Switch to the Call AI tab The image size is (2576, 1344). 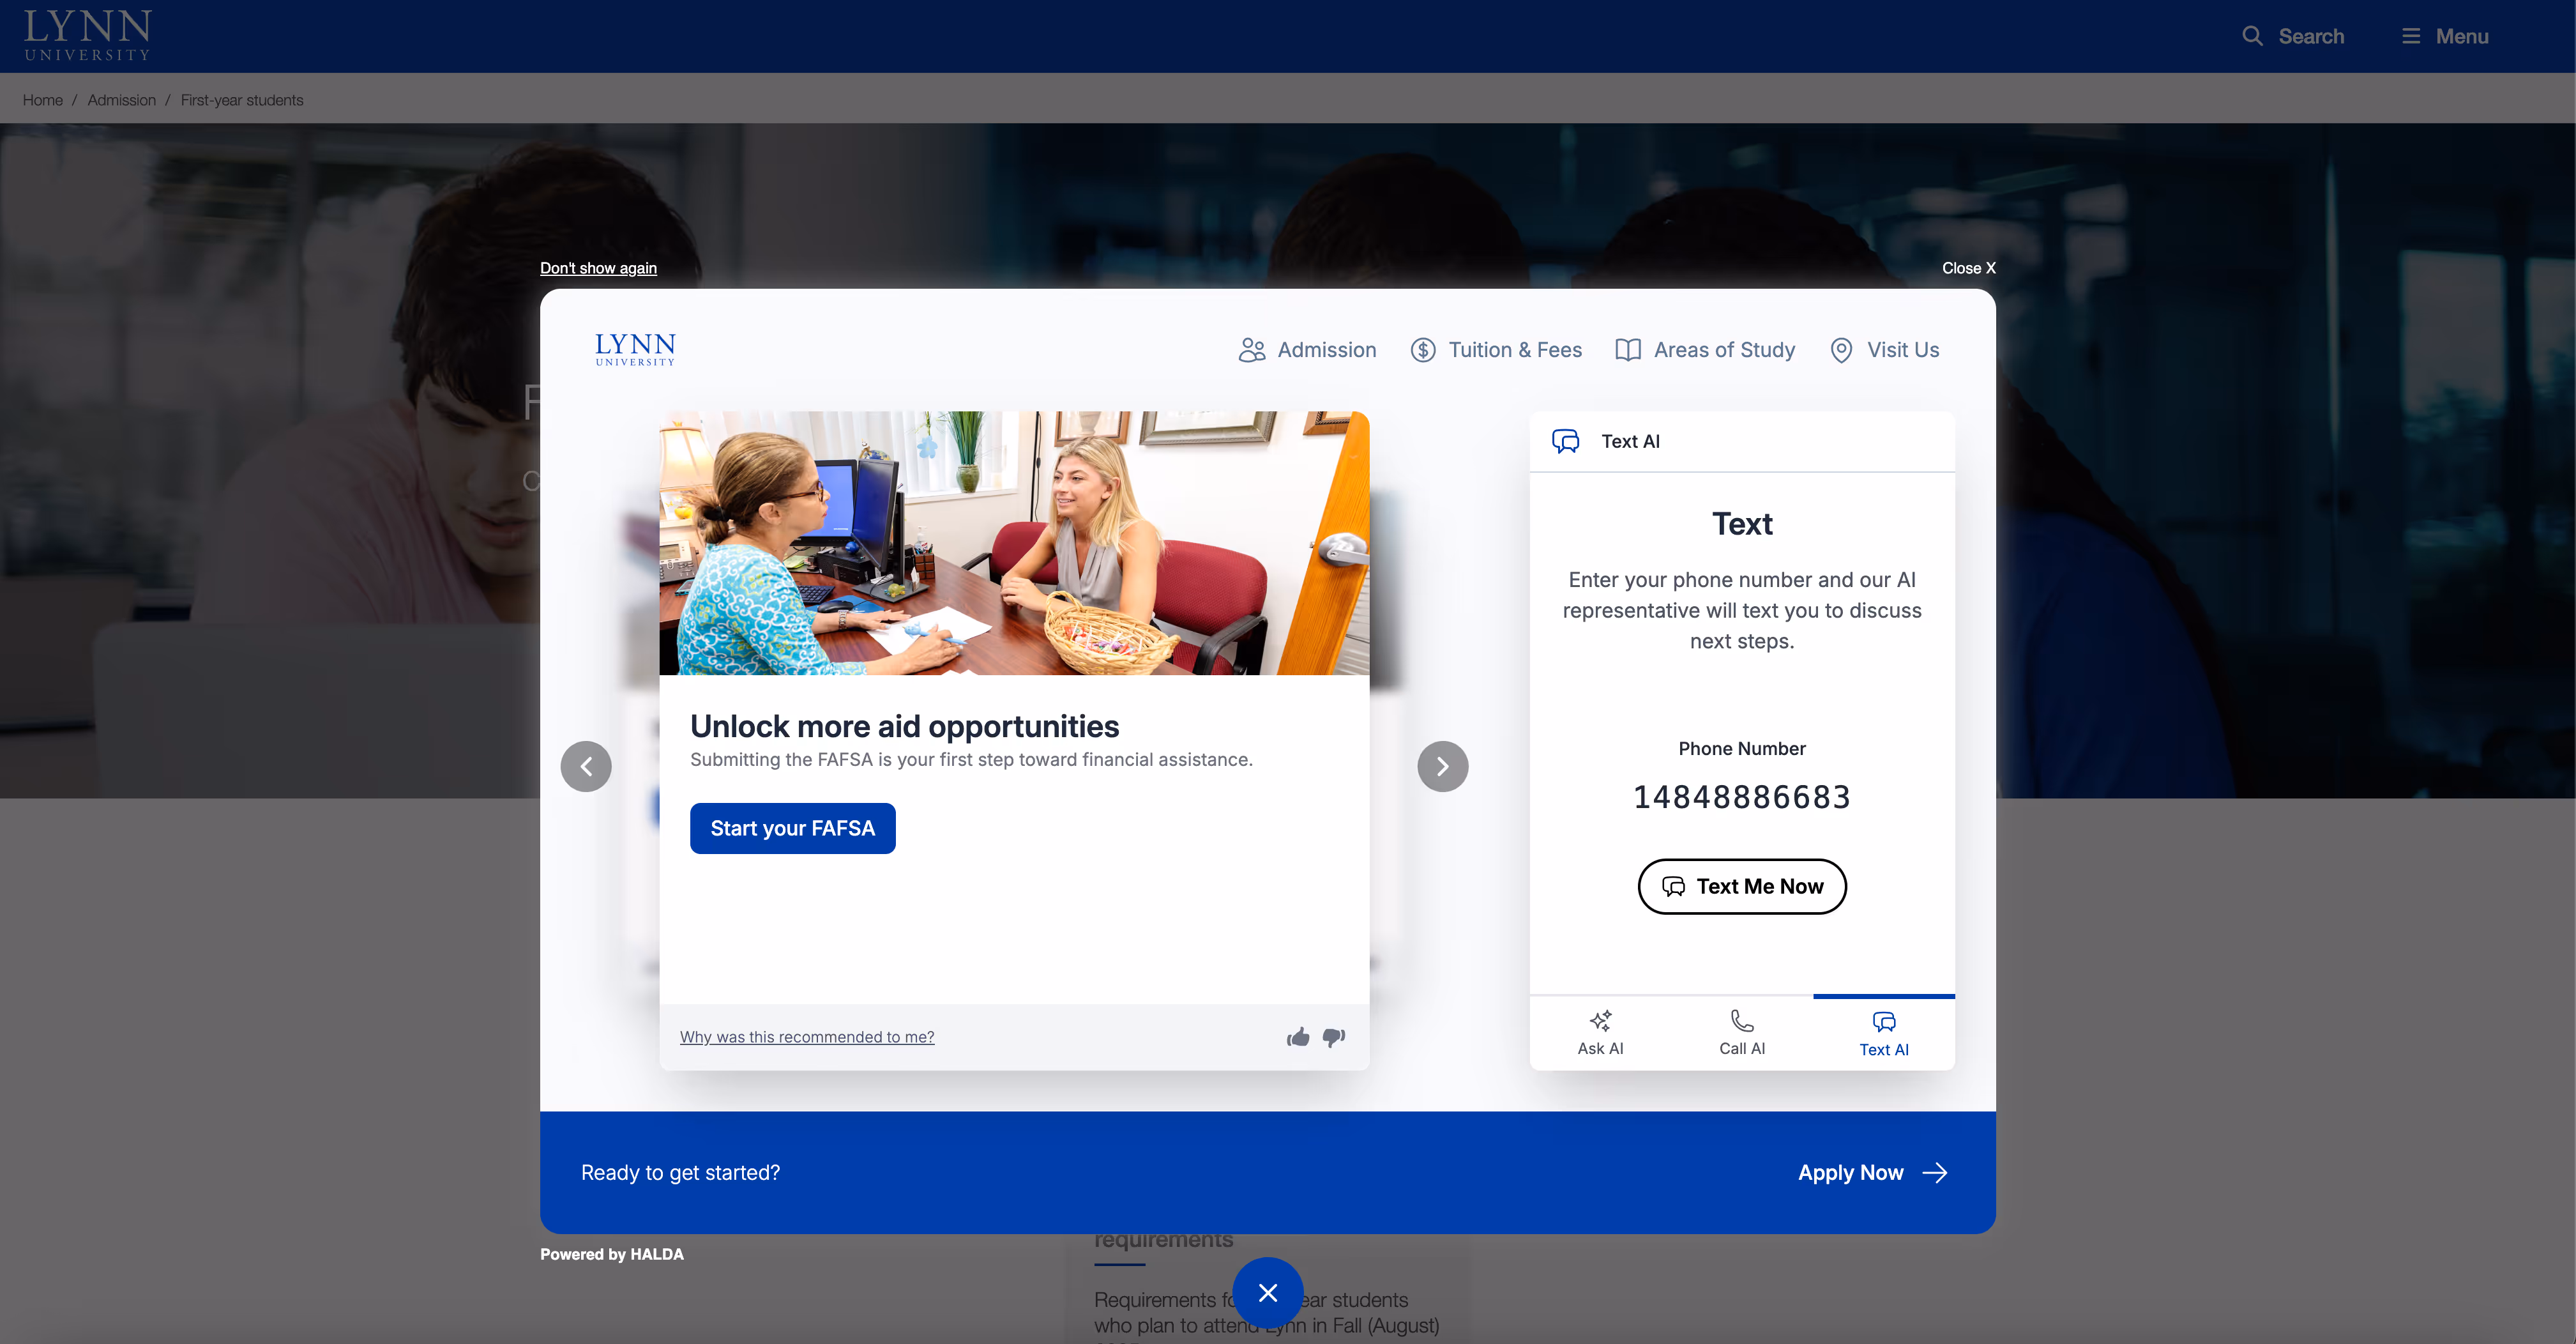(1741, 1032)
